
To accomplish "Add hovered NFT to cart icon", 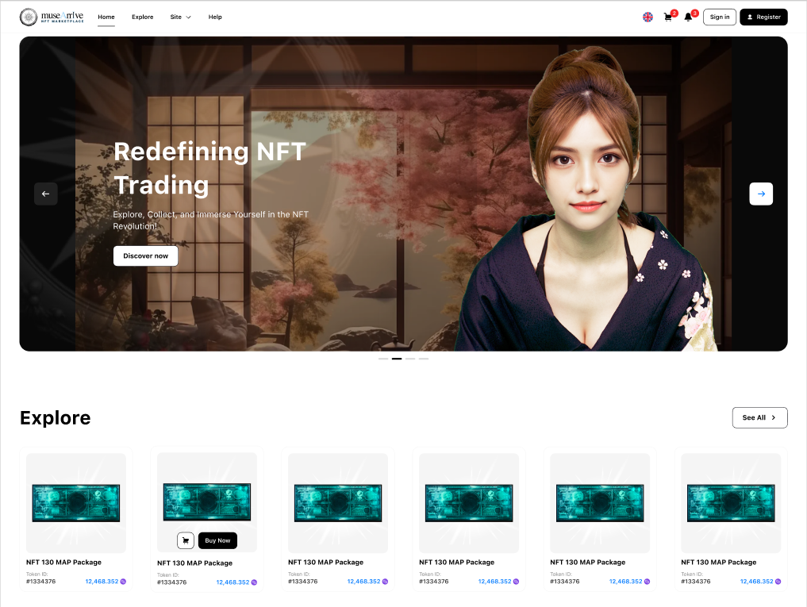I will click(186, 540).
